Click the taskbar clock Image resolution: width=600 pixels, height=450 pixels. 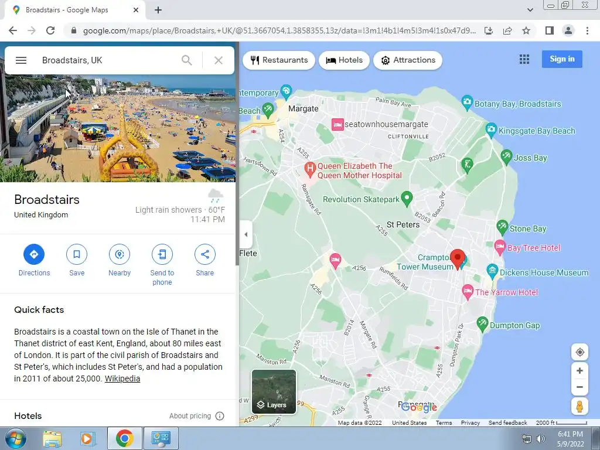(x=570, y=439)
